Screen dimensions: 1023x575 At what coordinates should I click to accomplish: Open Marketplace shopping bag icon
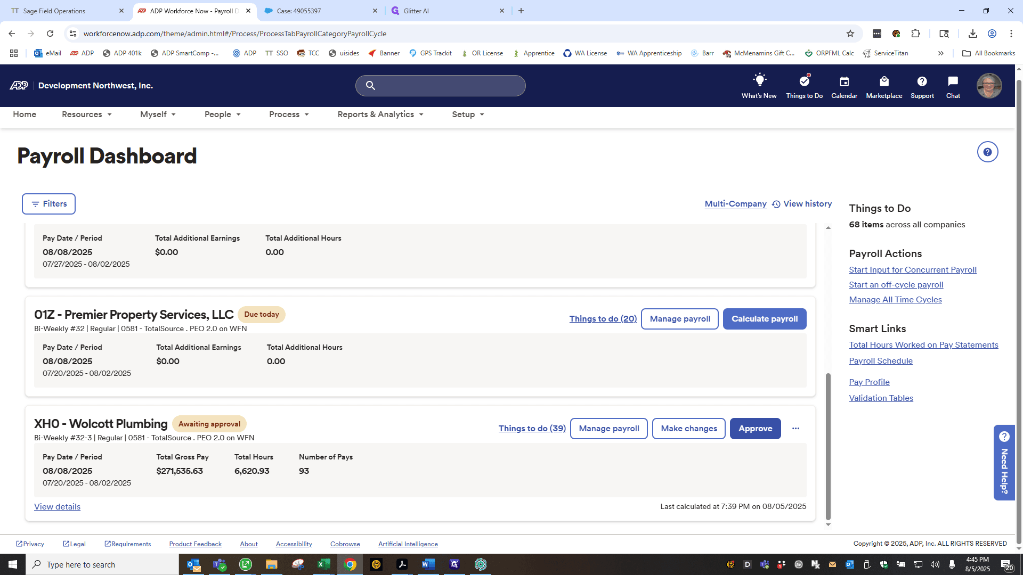tap(884, 81)
